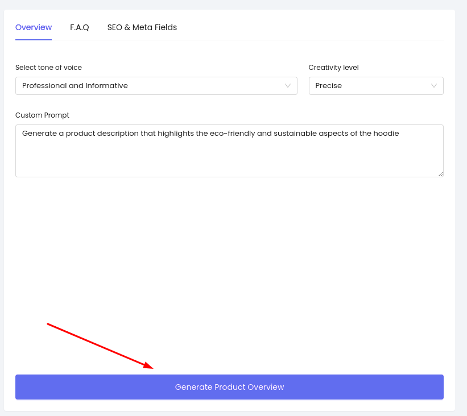This screenshot has width=467, height=416.
Task: Open the SEO & Meta Fields tab
Action: click(x=142, y=27)
